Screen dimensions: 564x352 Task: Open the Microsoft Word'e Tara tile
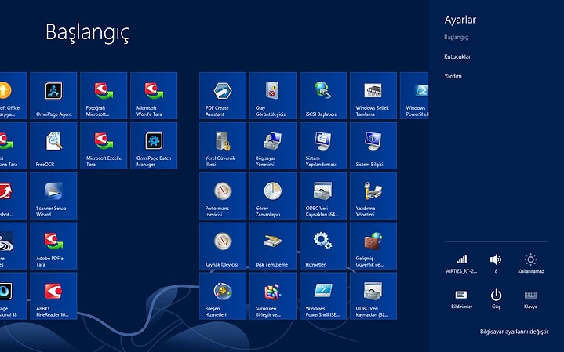154,96
